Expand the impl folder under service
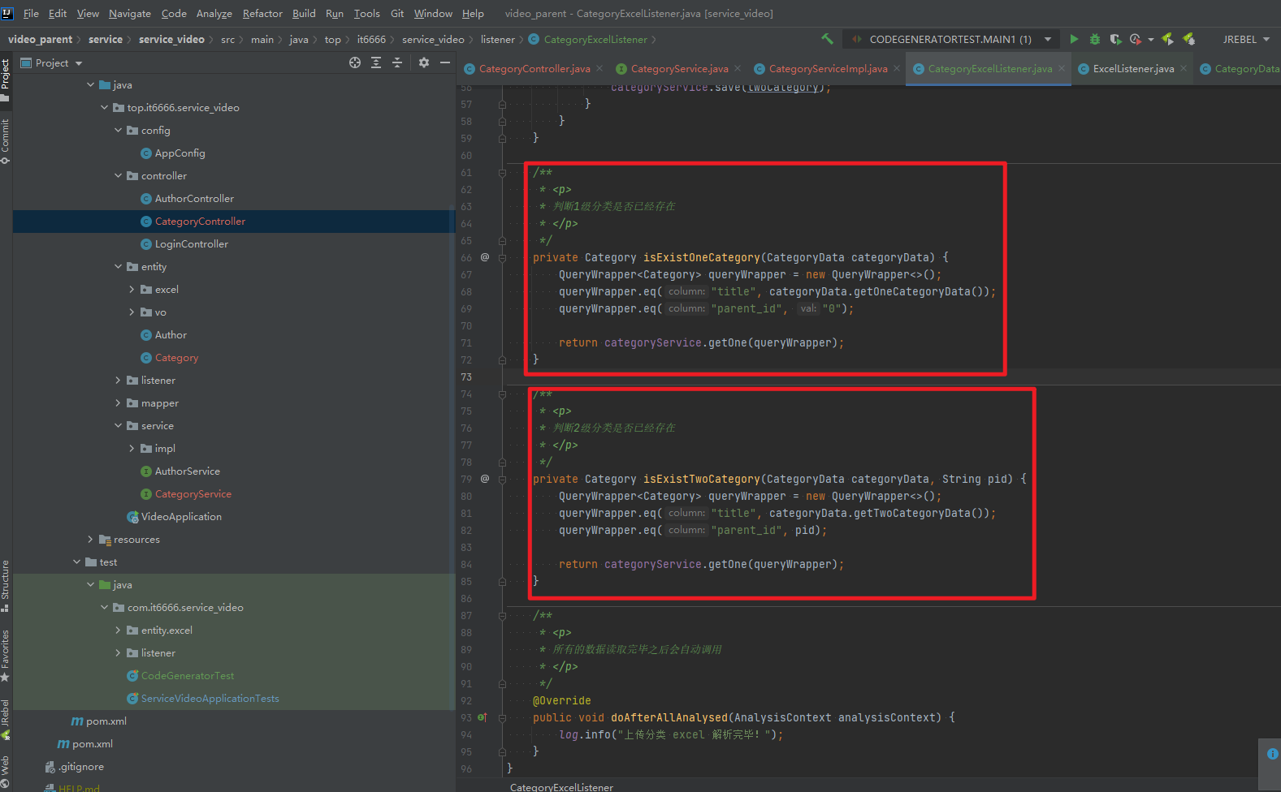The image size is (1281, 792). point(132,448)
